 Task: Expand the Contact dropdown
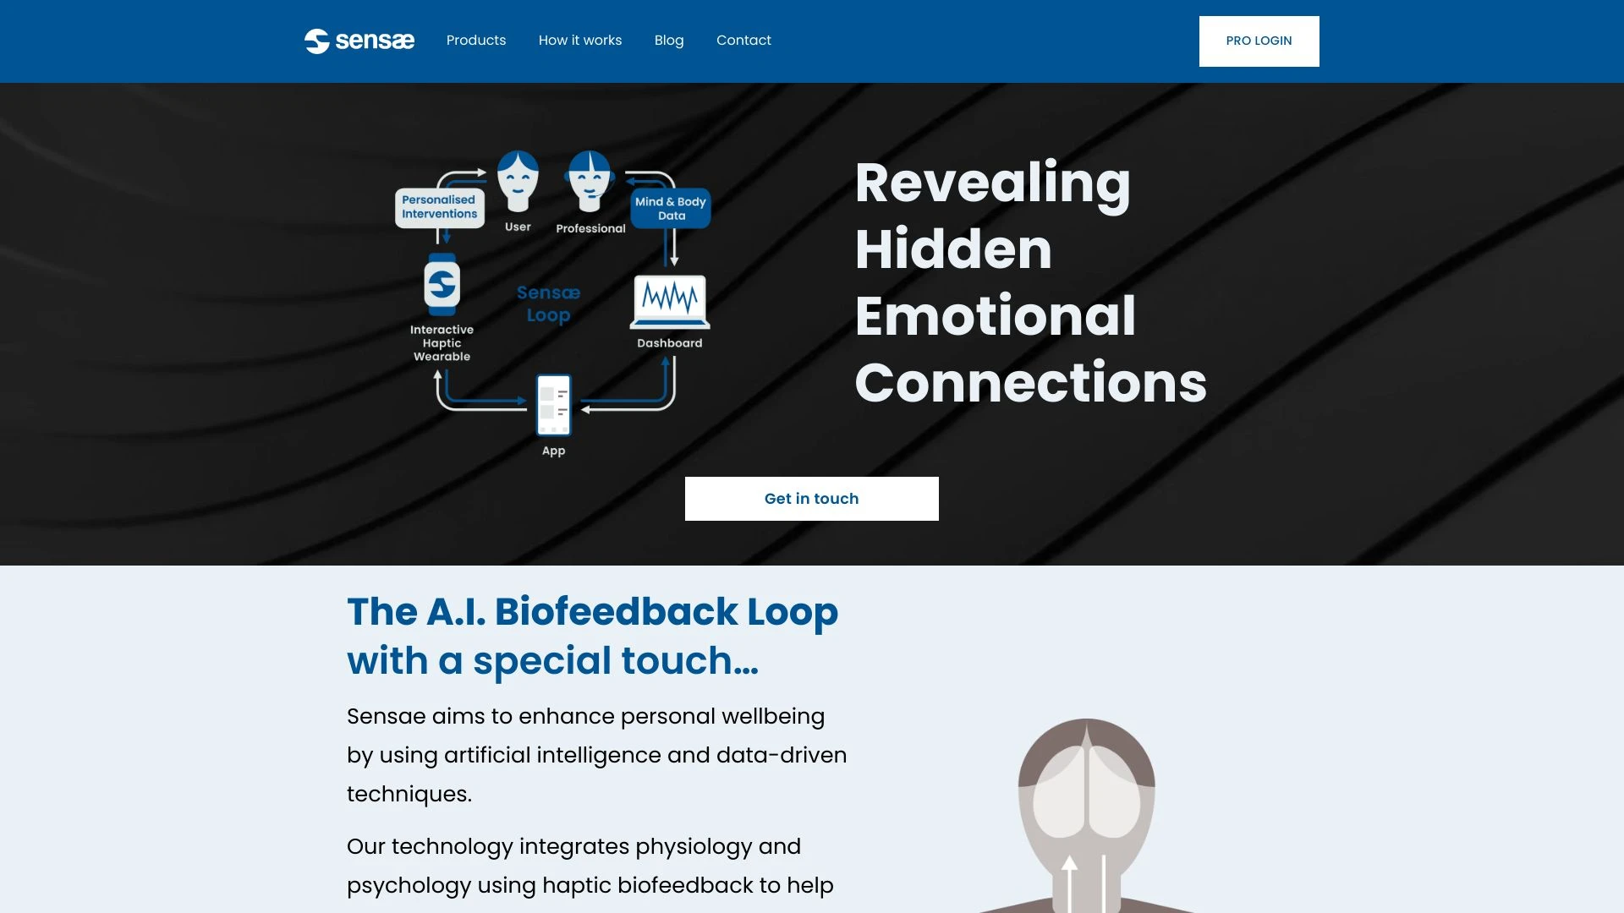tap(743, 40)
